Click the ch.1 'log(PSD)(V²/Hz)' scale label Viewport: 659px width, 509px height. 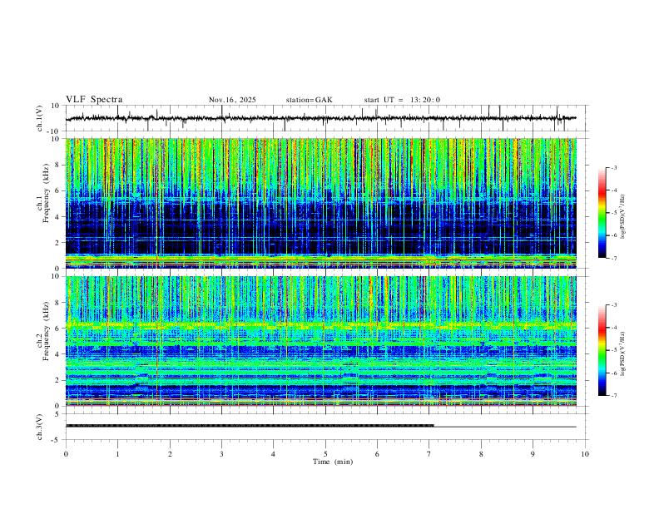tap(623, 216)
